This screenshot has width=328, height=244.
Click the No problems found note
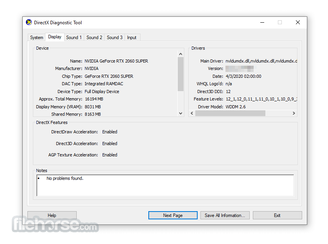pyautogui.click(x=65, y=178)
